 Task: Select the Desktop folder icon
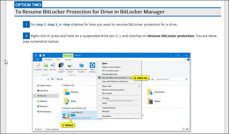pyautogui.click(x=67, y=92)
